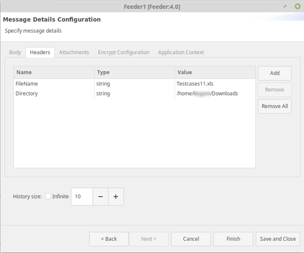Open the Attachments tab

pyautogui.click(x=74, y=52)
